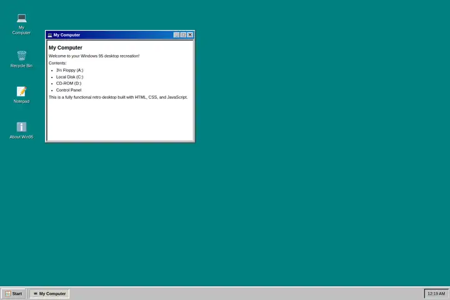Open the Notepad desktop icon
The image size is (450, 300).
click(21, 95)
